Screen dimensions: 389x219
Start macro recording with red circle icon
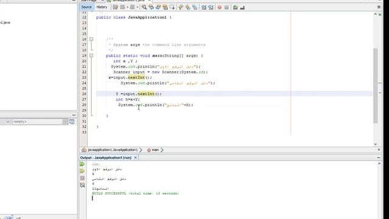click(x=219, y=7)
